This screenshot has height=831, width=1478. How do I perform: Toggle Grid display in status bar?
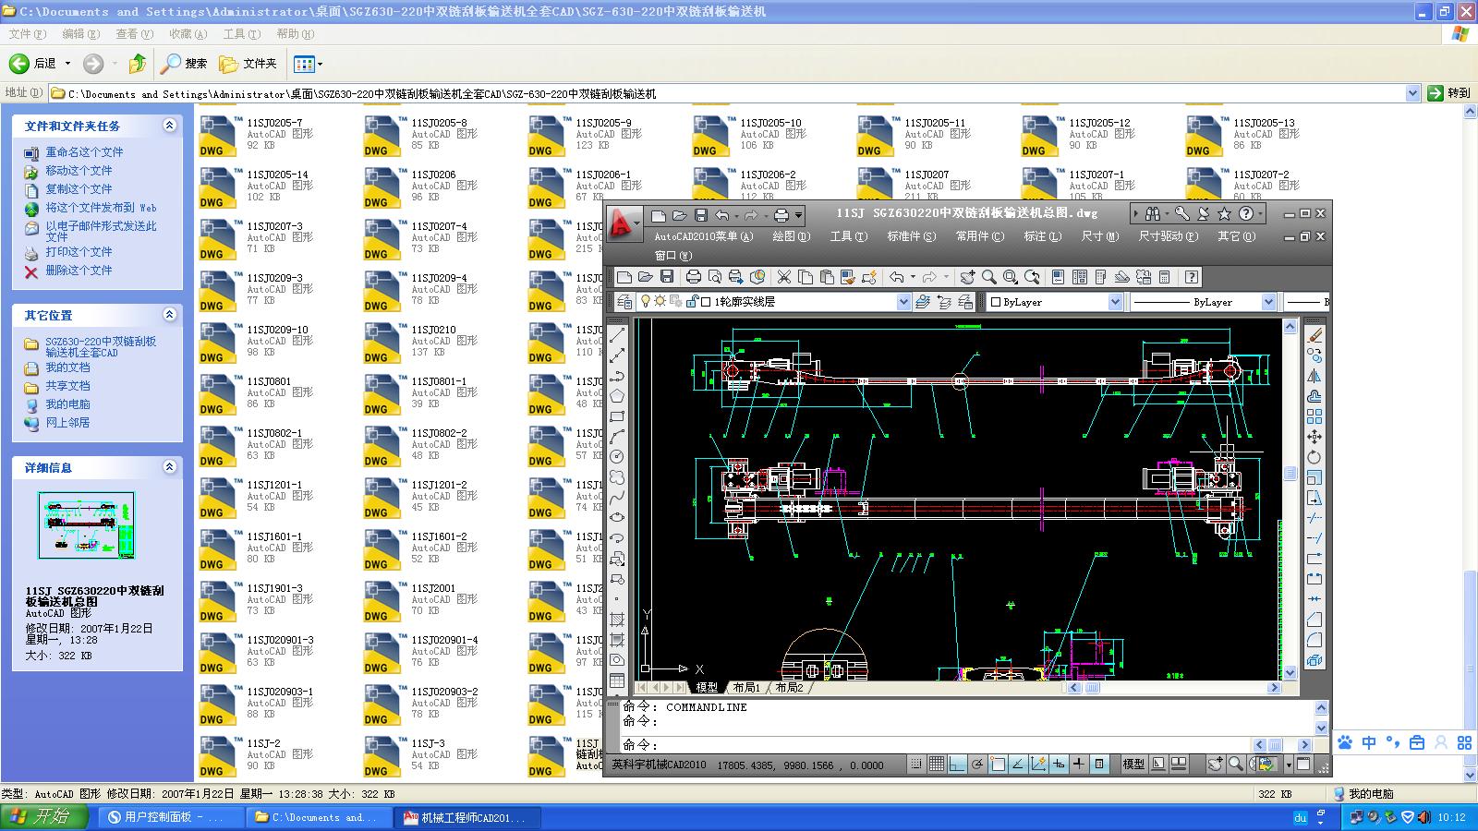point(936,765)
